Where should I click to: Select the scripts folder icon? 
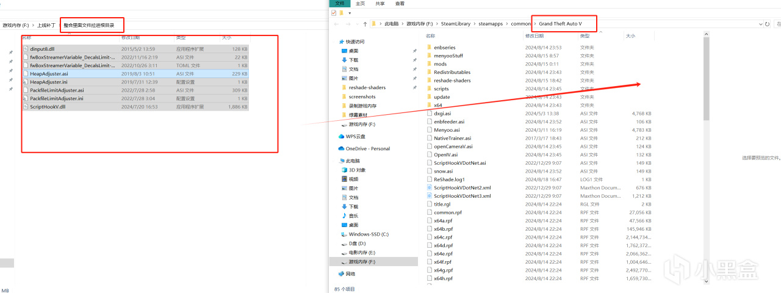tap(429, 89)
